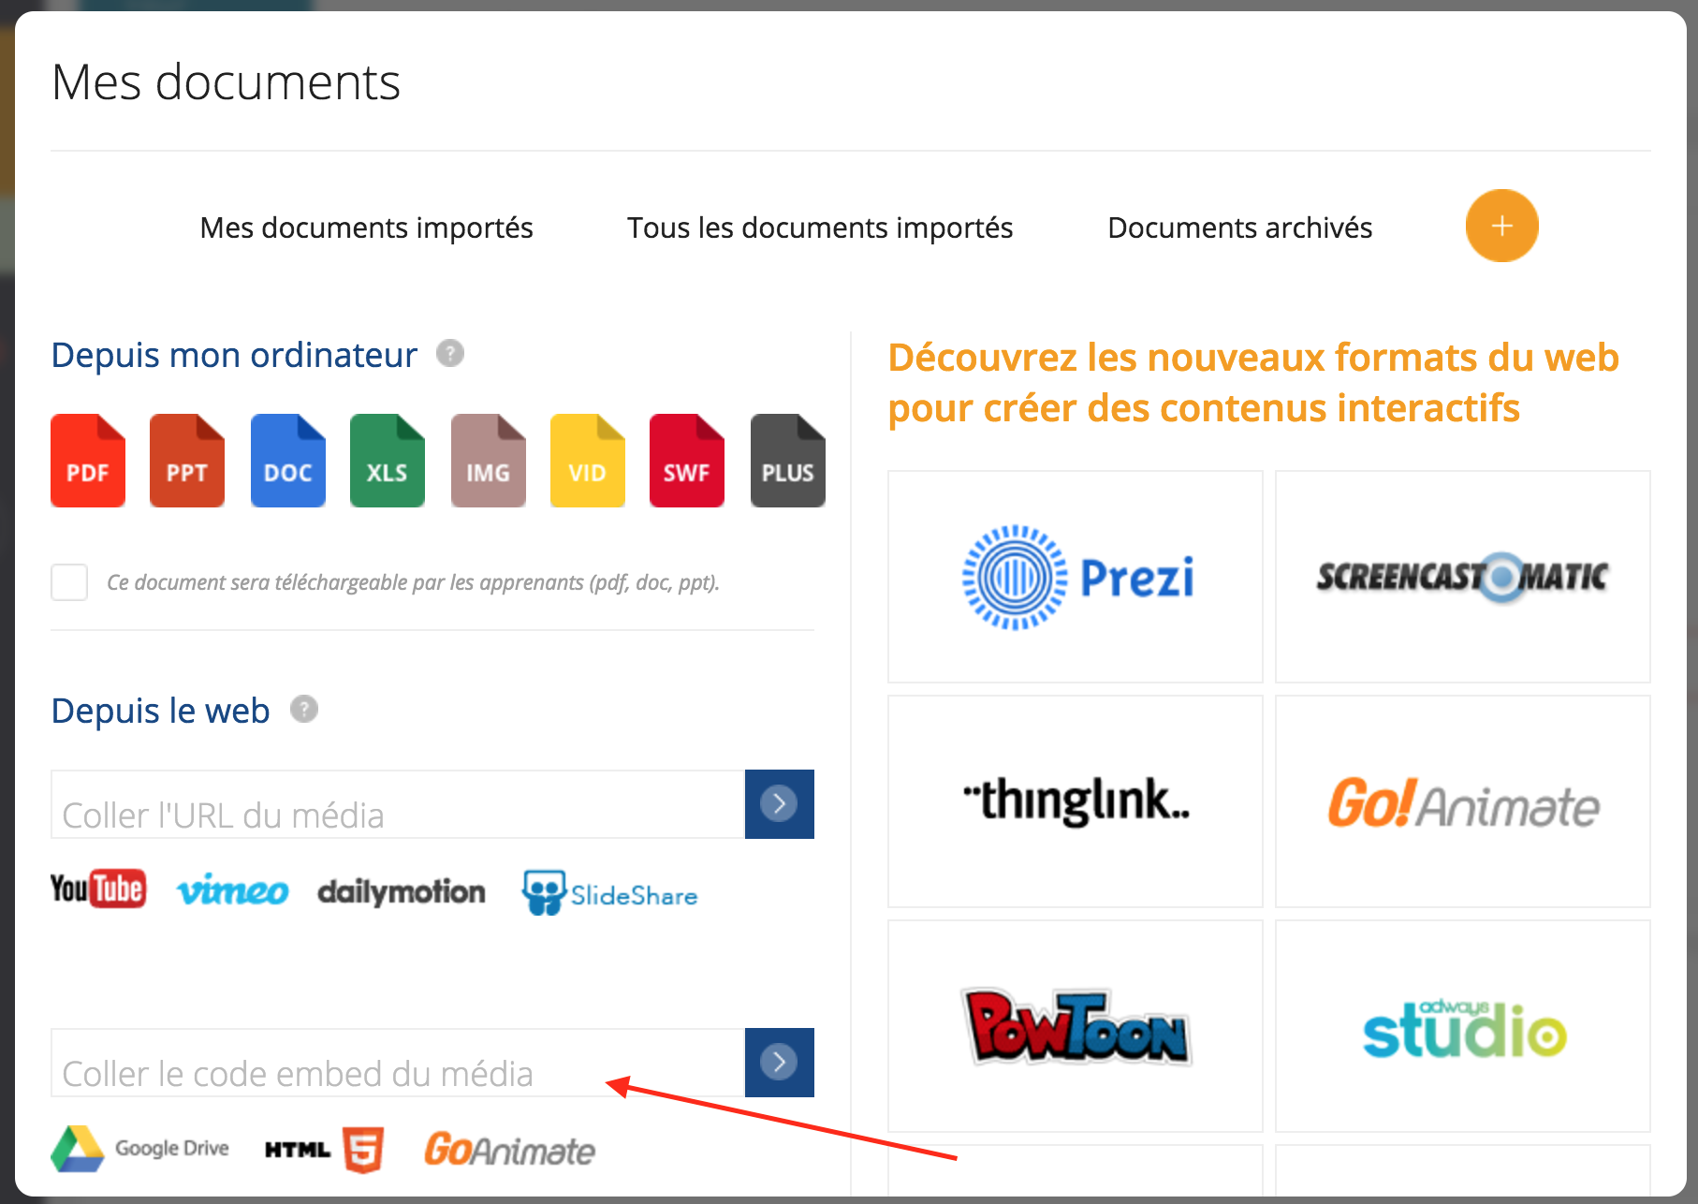Image resolution: width=1698 pixels, height=1204 pixels.
Task: Click the HTML5 logo
Action: point(325,1150)
